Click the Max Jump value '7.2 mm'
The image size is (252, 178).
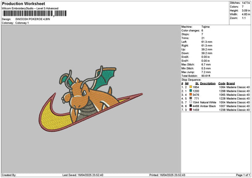tap(206, 72)
